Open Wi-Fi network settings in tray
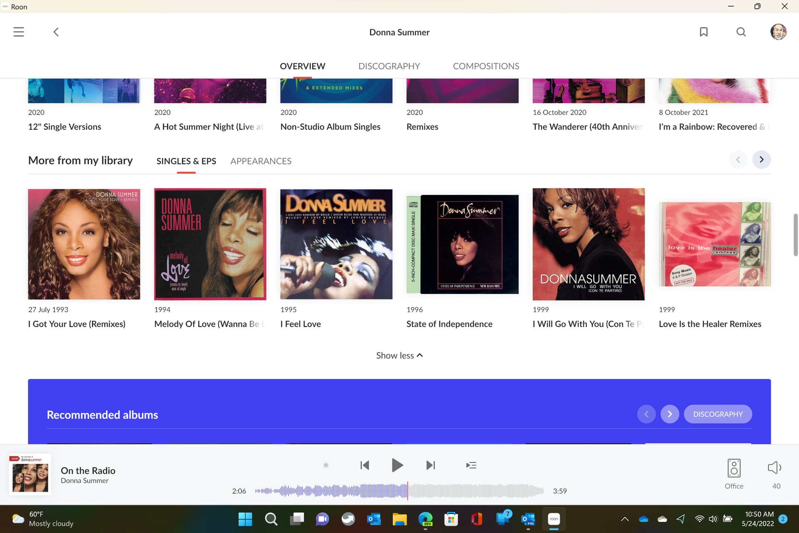The width and height of the screenshot is (799, 533). [700, 519]
